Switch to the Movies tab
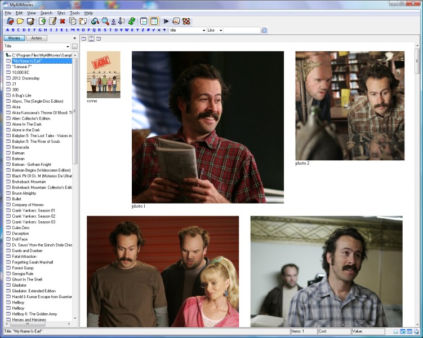 [14, 38]
